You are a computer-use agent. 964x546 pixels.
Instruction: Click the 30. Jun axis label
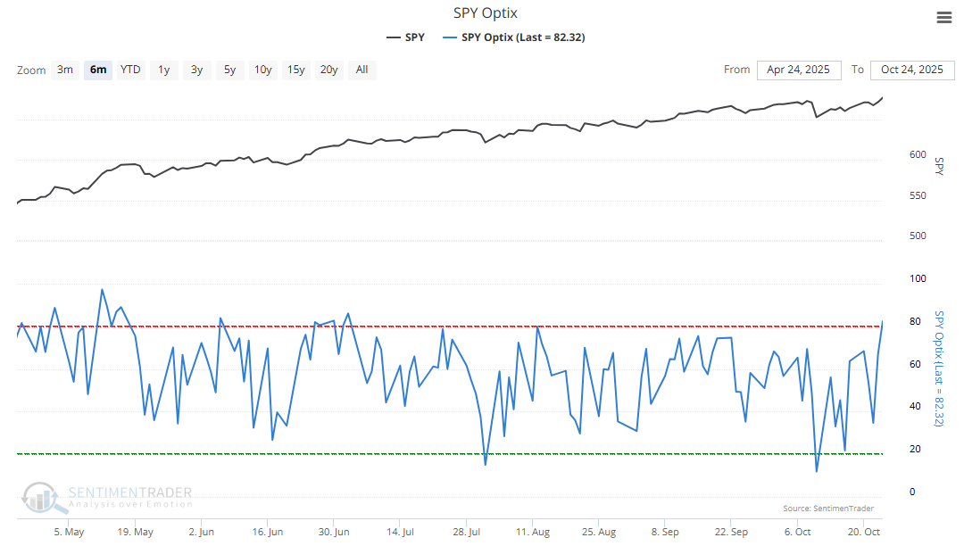pyautogui.click(x=334, y=532)
